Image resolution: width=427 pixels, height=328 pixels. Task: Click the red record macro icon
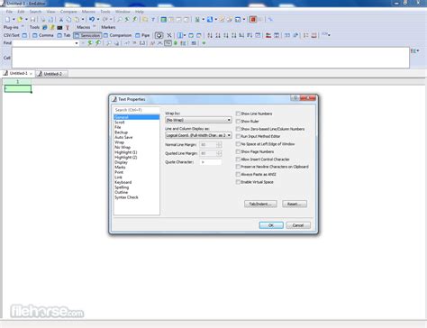tap(253, 19)
